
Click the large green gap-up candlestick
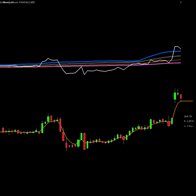[175, 96]
